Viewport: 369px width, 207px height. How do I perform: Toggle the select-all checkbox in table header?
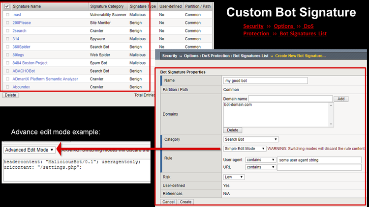click(7, 6)
